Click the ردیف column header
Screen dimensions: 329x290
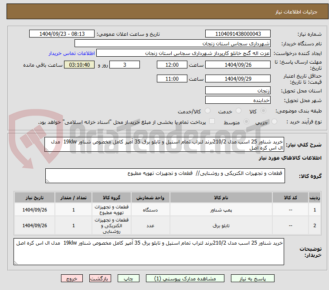pos(315,198)
